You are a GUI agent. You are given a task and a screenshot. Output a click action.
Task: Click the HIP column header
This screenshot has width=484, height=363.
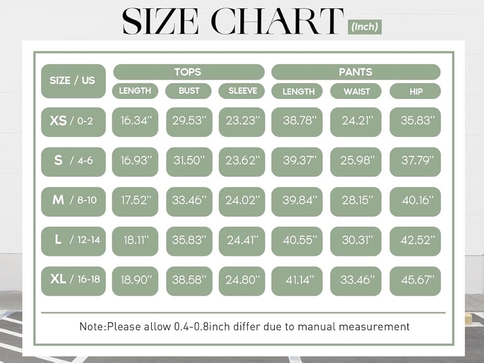415,91
